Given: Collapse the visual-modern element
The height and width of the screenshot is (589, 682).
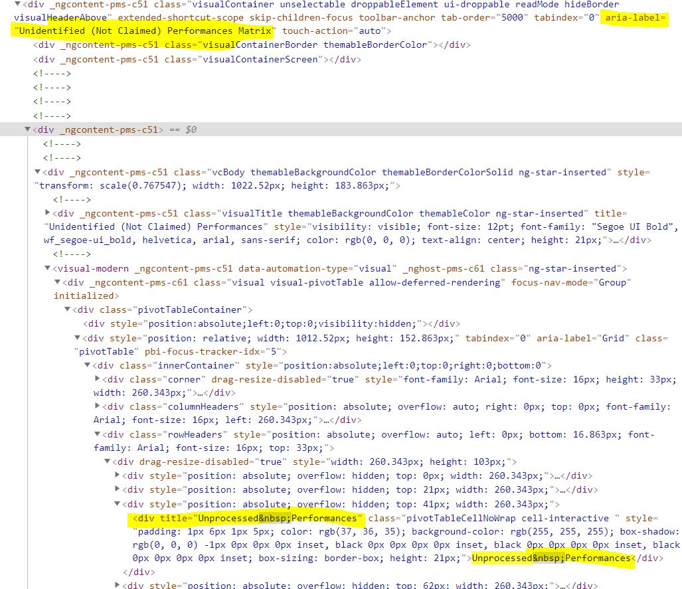Looking at the screenshot, I should [46, 268].
